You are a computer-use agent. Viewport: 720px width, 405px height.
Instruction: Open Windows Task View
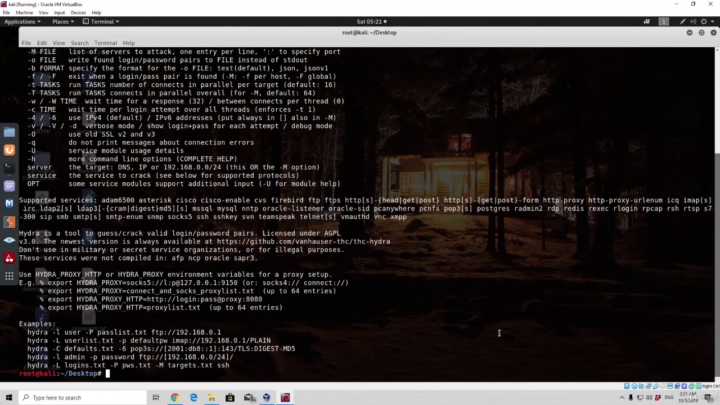click(156, 398)
